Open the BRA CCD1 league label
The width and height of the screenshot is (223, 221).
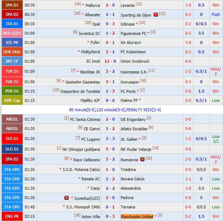coord(12,33)
